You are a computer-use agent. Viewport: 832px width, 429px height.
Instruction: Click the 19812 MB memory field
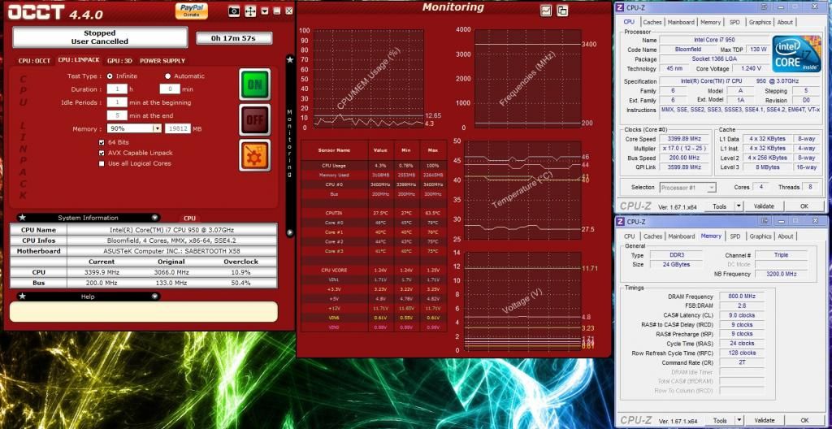coord(178,128)
